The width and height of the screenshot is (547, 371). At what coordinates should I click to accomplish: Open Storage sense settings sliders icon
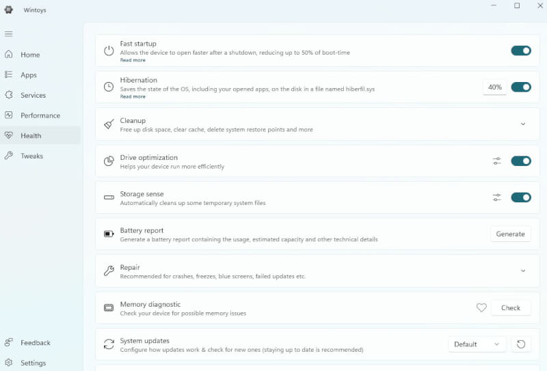tap(496, 197)
